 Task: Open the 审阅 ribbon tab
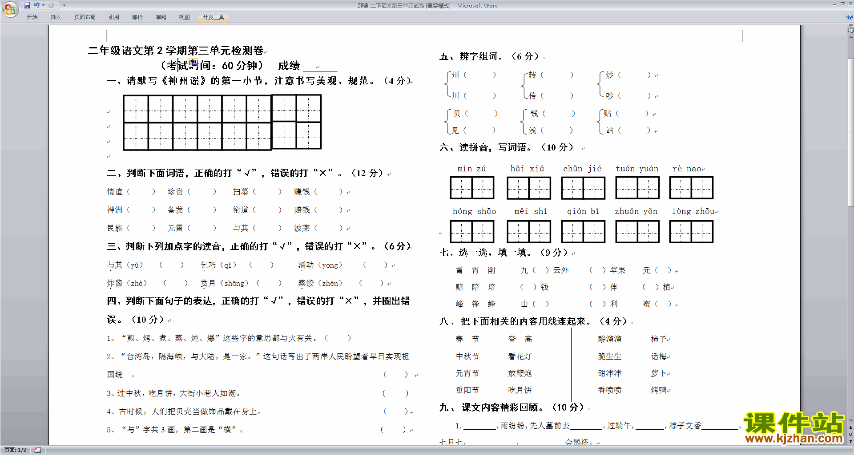click(x=161, y=17)
